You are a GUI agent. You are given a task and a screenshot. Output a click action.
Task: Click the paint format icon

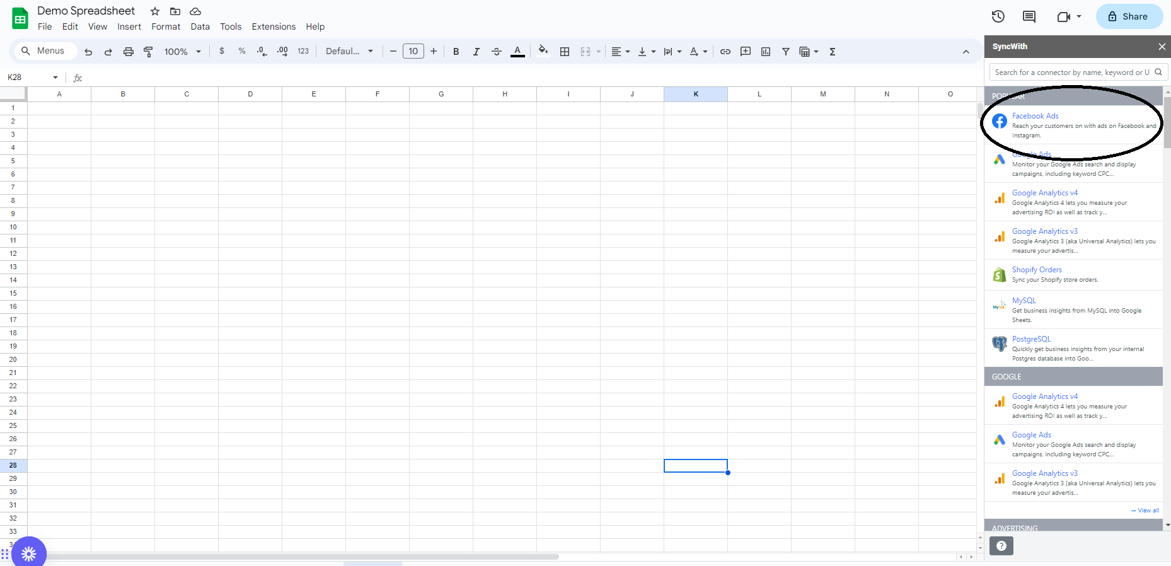(x=149, y=52)
